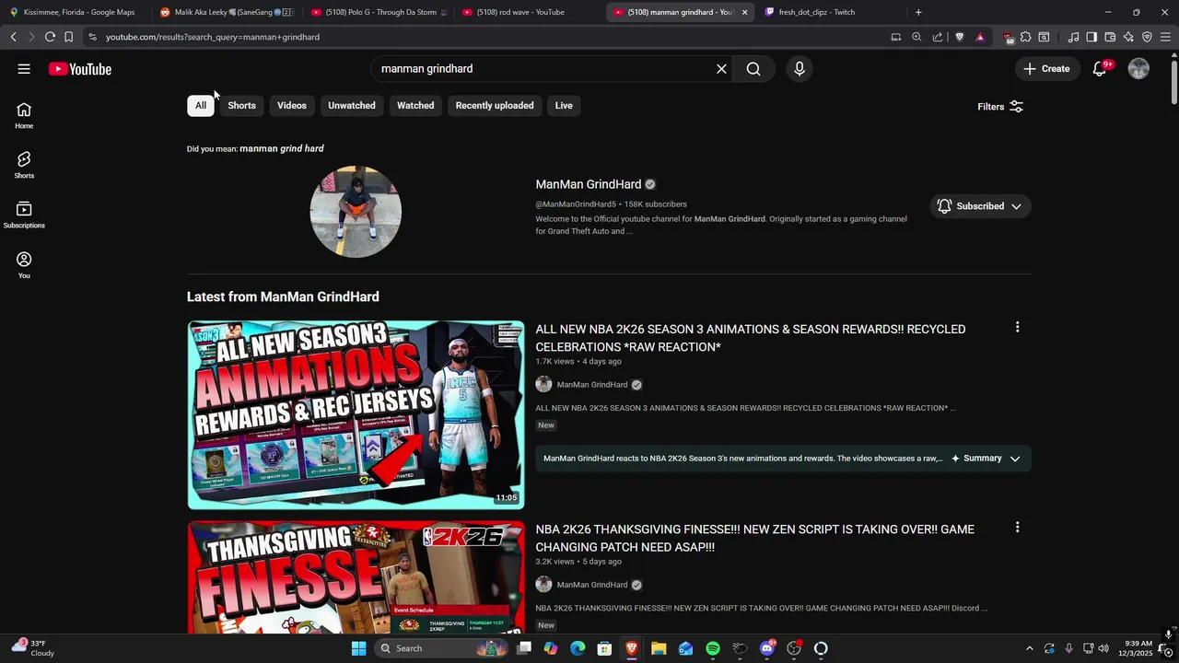Screen dimensions: 1179x663
Task: Play the Season 3 Animations thumbnail
Action: [x=356, y=415]
